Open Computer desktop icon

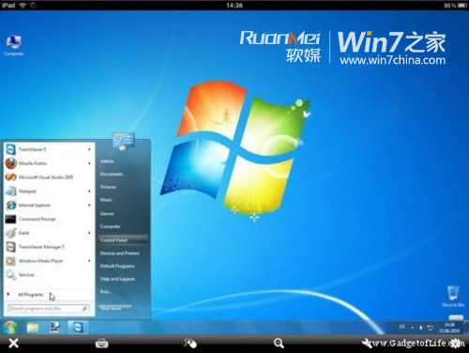(x=13, y=45)
